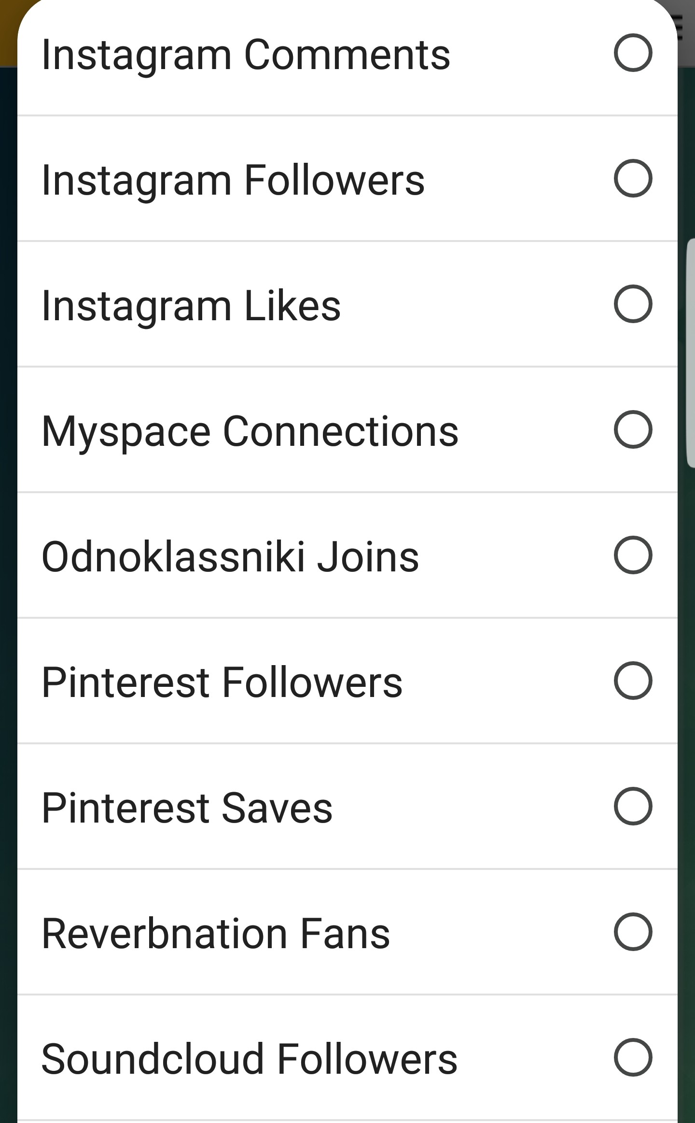Tap the Instagram Followers option text
The width and height of the screenshot is (695, 1123).
click(233, 180)
